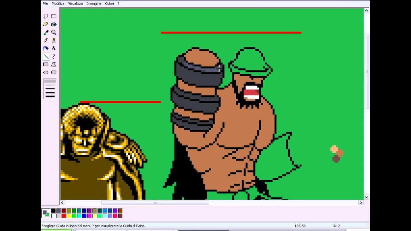Screen dimensions: 411x231
Task: Choose the middle line width option
Action: (x=50, y=89)
